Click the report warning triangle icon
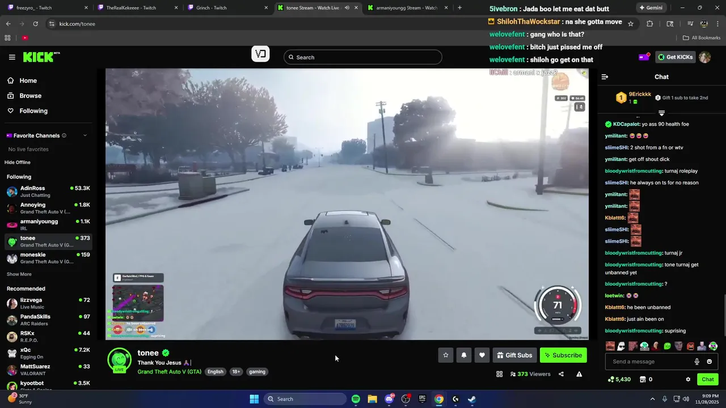This screenshot has height=408, width=726. [x=579, y=374]
